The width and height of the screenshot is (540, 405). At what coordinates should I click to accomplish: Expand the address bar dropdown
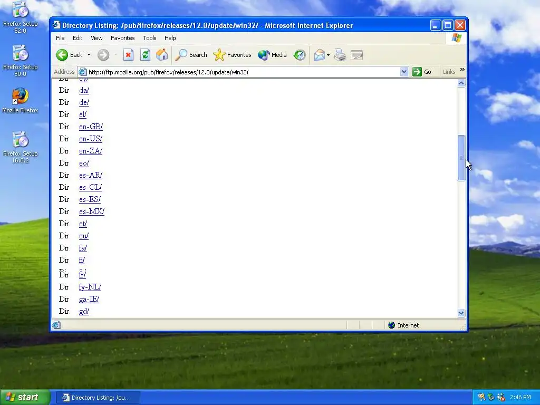coord(404,72)
